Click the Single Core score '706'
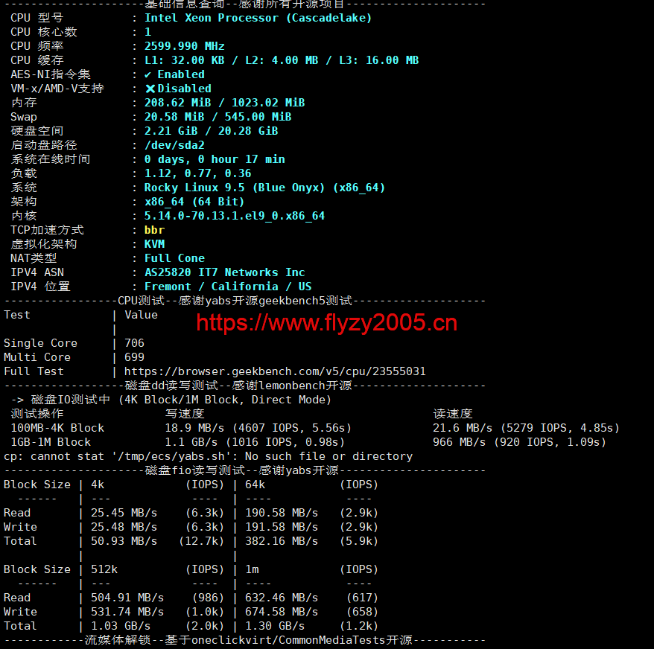Viewport: 654px width, 649px height. pyautogui.click(x=134, y=343)
